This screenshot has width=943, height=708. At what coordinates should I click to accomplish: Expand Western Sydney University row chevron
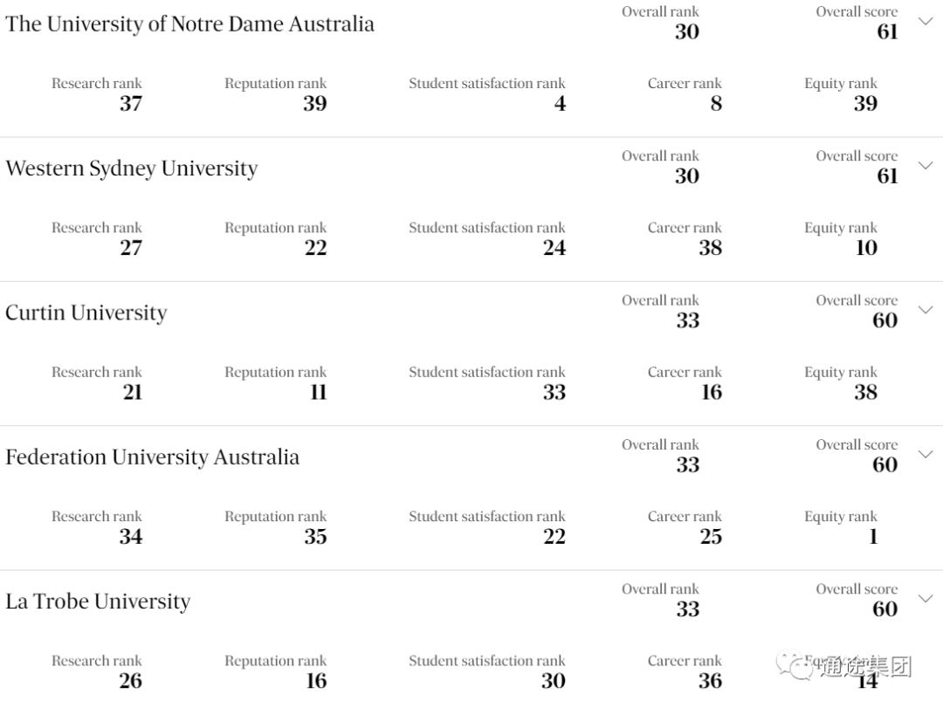click(926, 166)
